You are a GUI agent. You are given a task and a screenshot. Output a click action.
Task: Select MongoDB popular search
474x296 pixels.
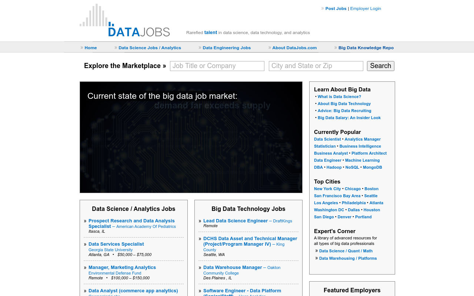point(373,168)
